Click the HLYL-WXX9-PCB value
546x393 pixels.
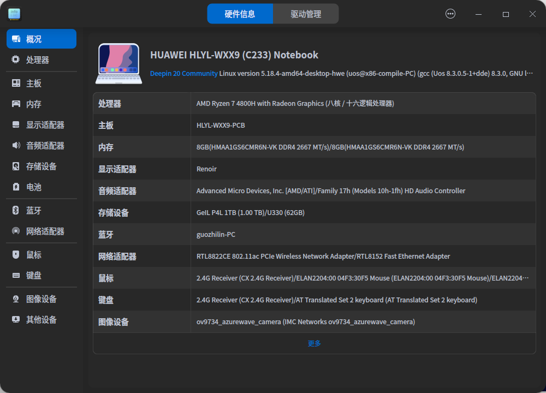coord(221,126)
